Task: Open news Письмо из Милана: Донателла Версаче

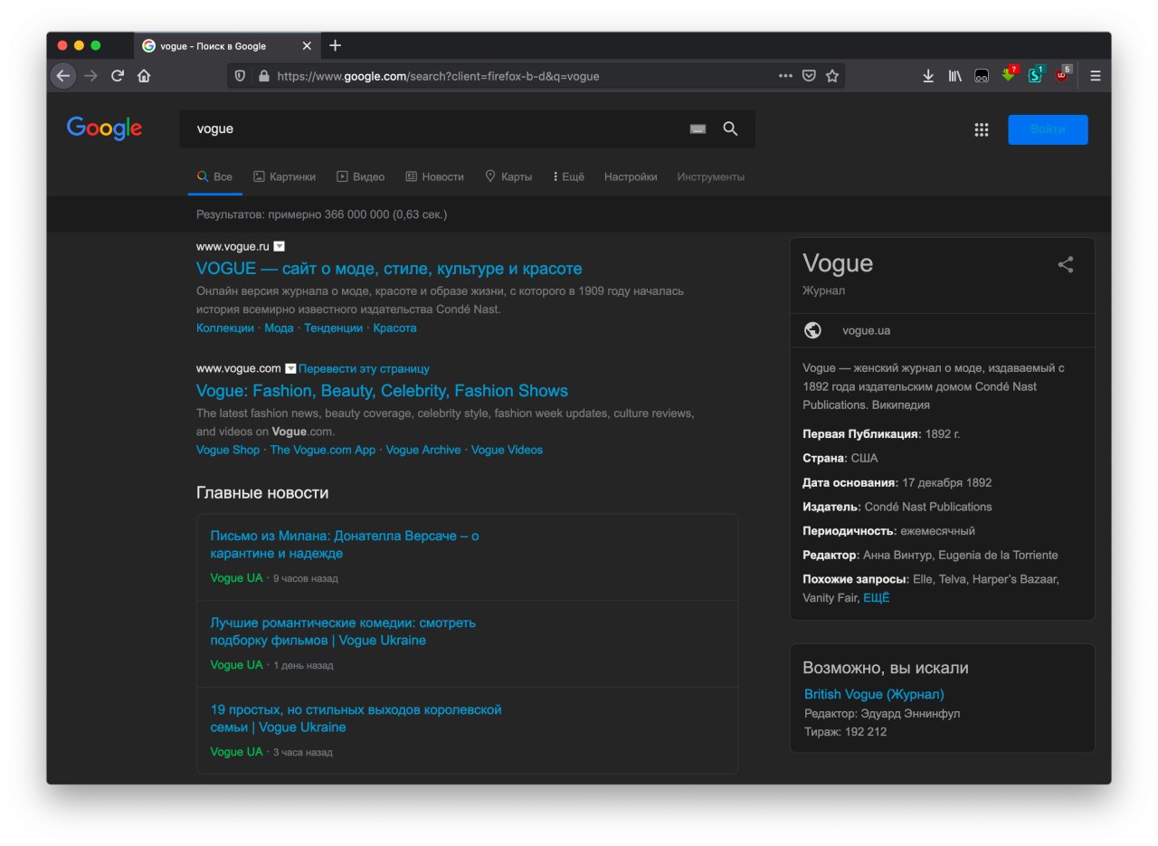Action: point(345,545)
